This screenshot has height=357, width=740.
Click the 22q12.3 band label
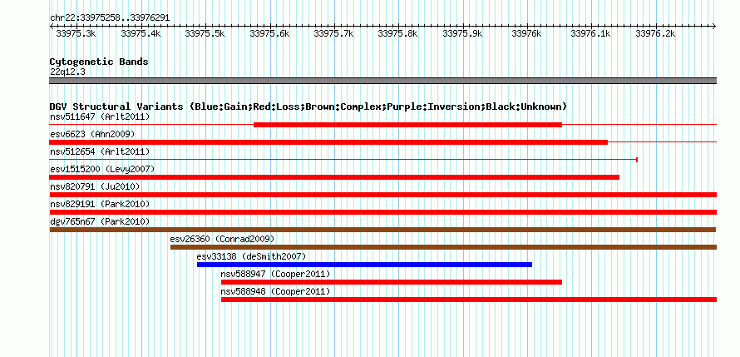[x=67, y=72]
